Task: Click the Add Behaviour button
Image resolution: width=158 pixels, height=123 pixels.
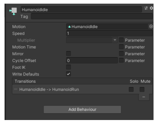Action: (82, 109)
